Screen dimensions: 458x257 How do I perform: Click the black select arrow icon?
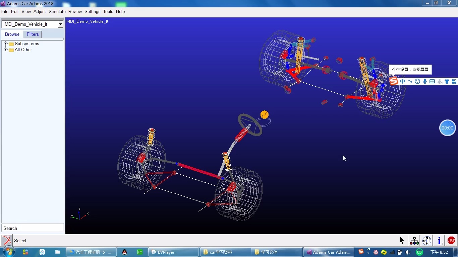[401, 240]
